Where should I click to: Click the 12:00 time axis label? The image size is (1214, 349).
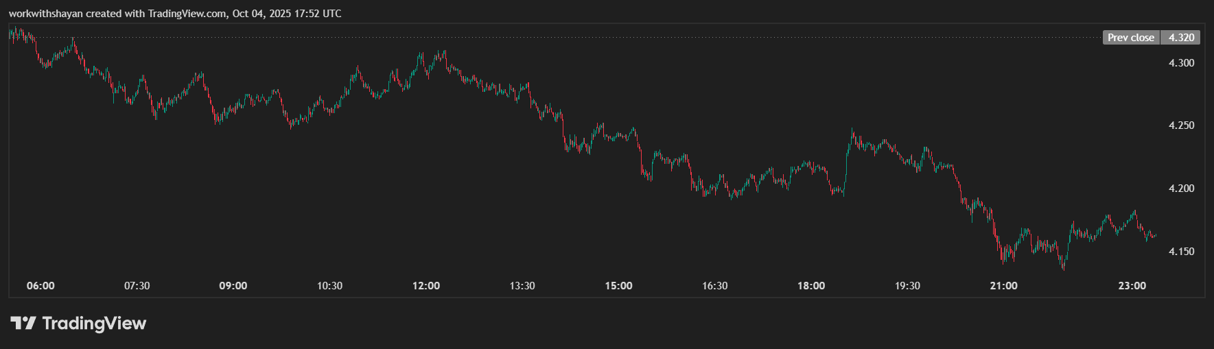pos(426,286)
